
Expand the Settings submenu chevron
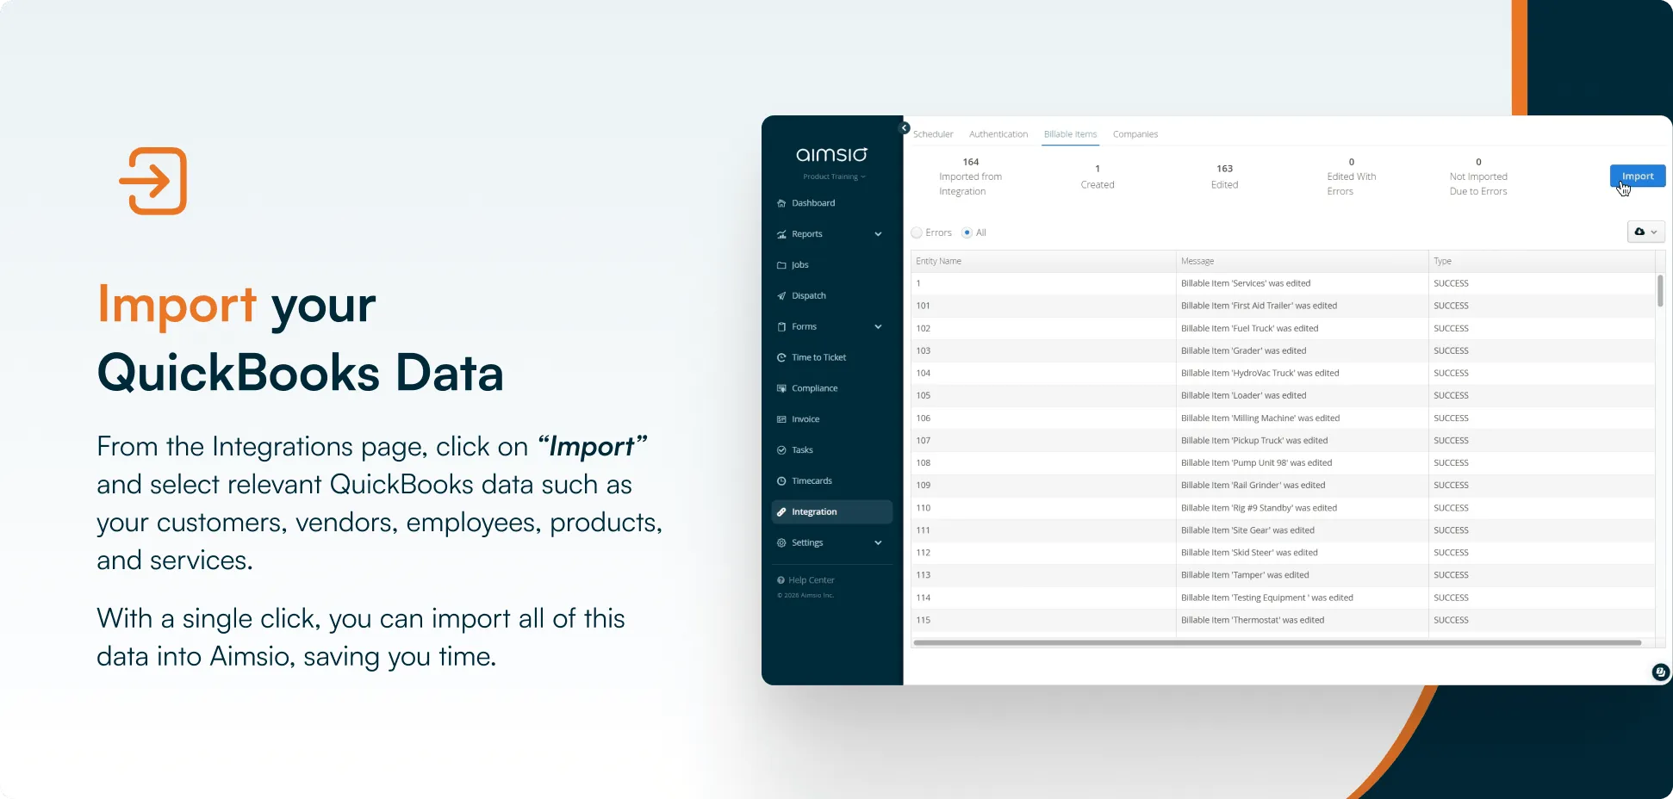pyautogui.click(x=878, y=543)
